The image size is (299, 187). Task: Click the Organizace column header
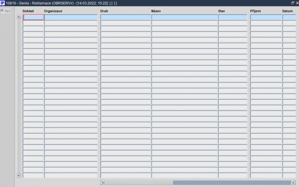tap(53, 11)
